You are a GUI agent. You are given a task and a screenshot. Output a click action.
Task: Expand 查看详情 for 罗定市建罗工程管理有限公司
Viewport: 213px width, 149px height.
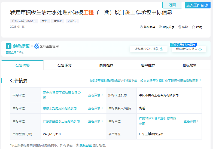[95, 95]
